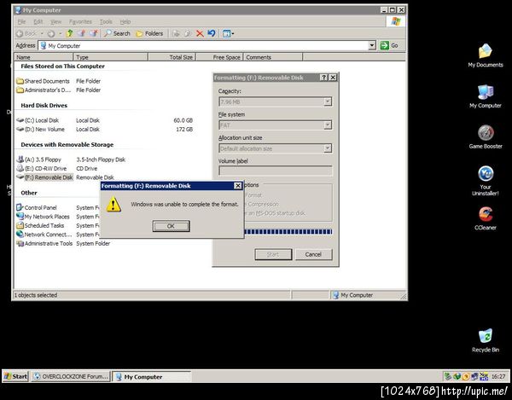This screenshot has width=512, height=400.
Task: Select the (E:) CD-RW Drive
Action: coord(42,168)
